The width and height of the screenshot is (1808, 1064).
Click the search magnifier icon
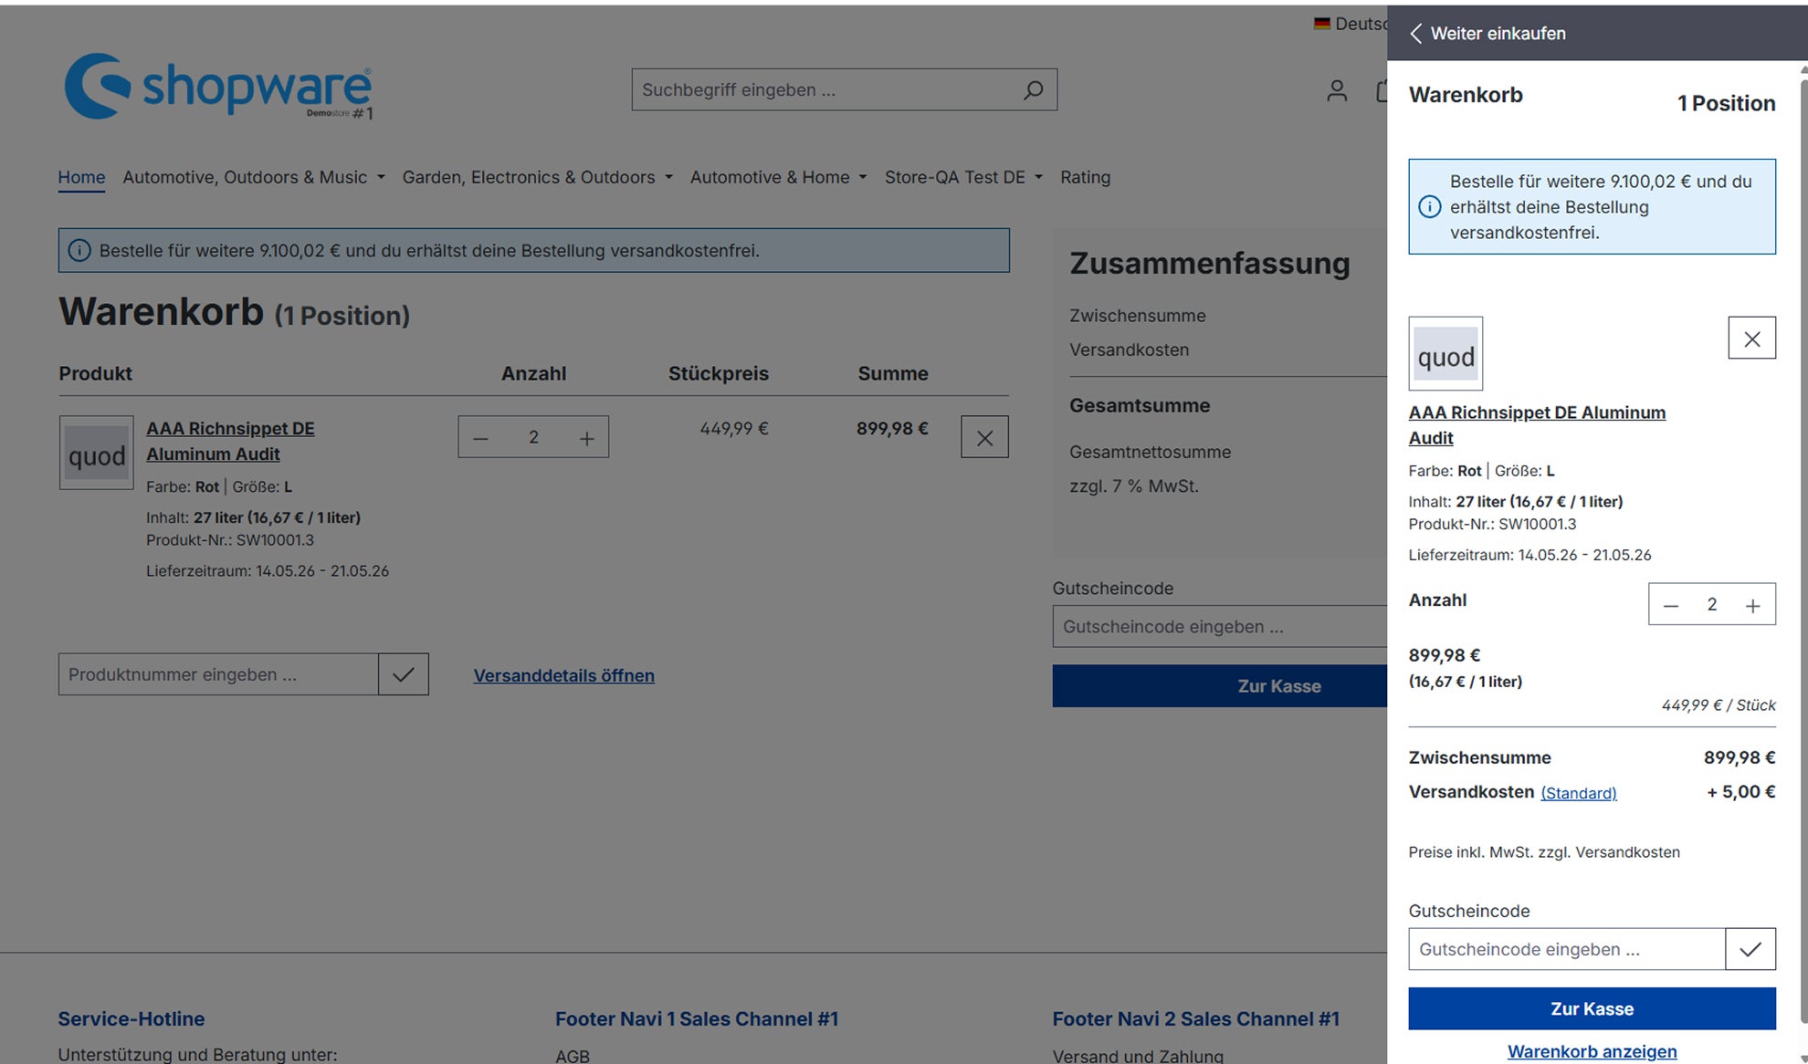click(x=1033, y=89)
